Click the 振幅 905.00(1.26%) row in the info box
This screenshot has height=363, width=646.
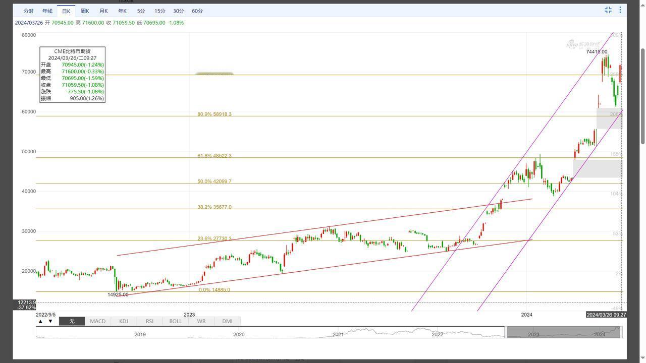click(x=72, y=98)
